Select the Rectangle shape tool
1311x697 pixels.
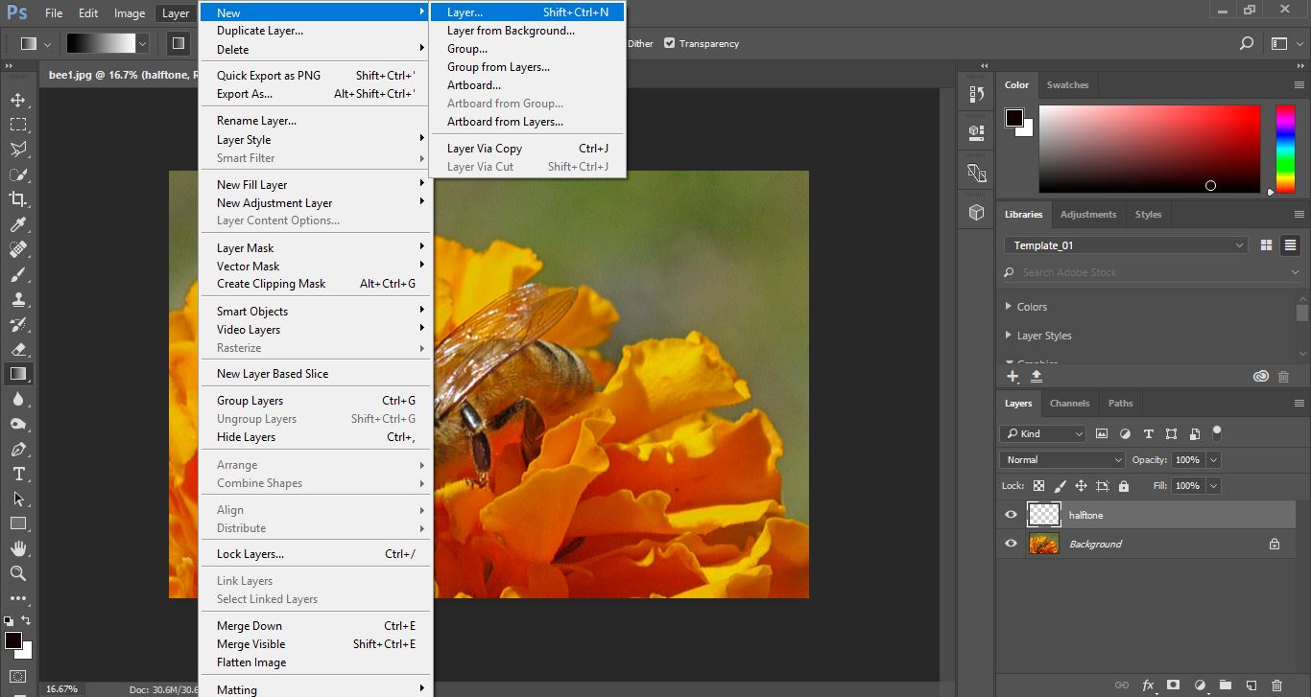point(18,523)
